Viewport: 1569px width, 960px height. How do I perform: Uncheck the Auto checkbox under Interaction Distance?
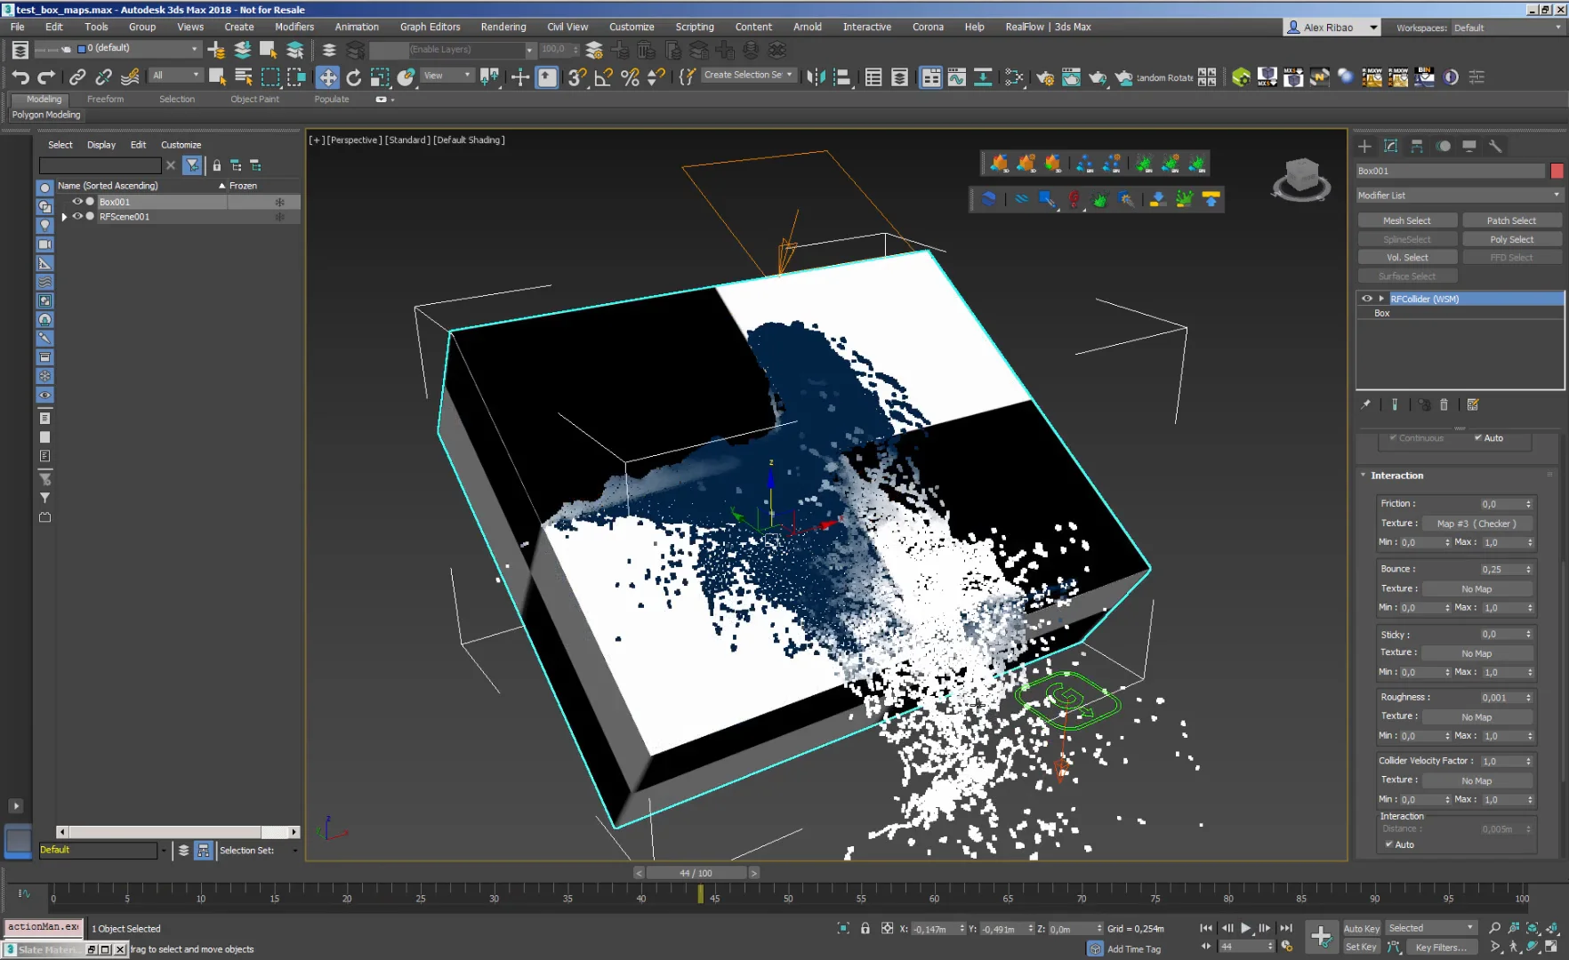tap(1389, 844)
